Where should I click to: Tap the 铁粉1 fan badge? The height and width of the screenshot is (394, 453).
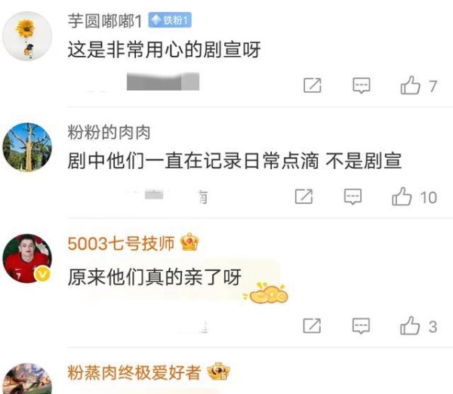pos(170,20)
